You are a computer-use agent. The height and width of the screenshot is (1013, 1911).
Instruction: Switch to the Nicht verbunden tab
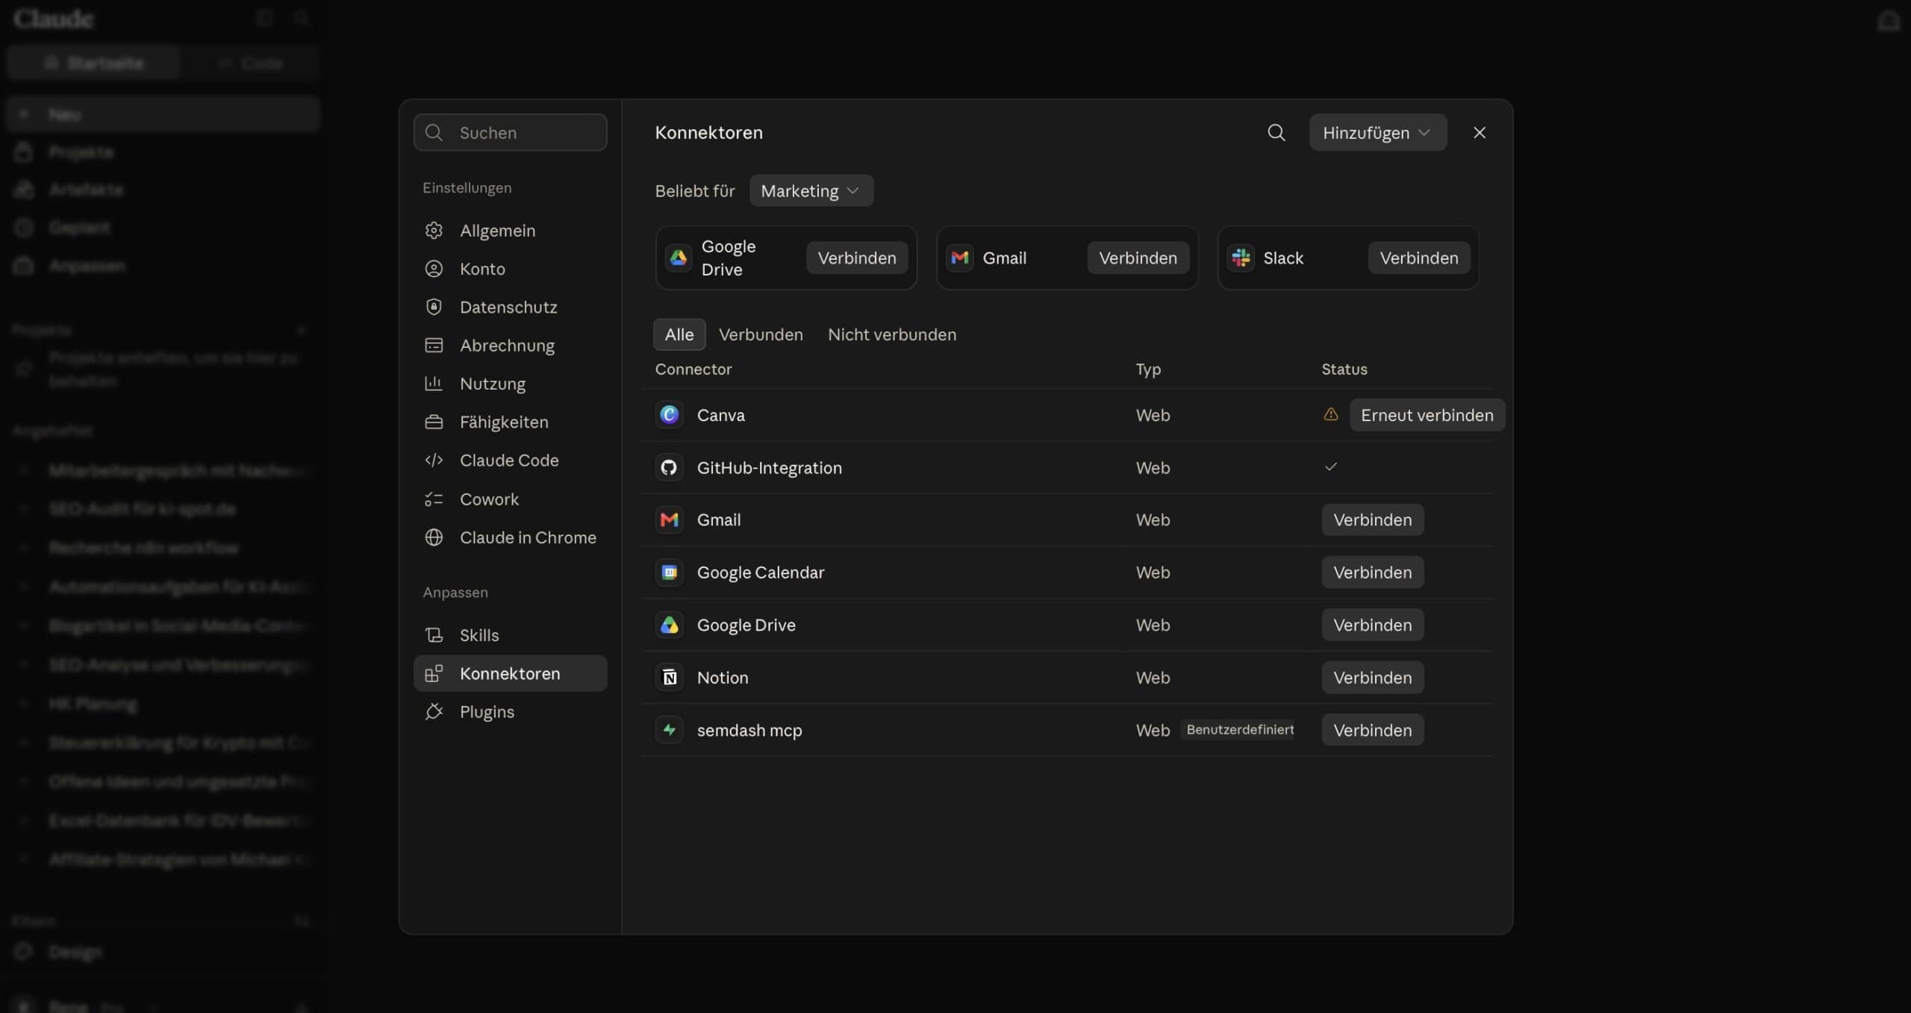pos(892,334)
